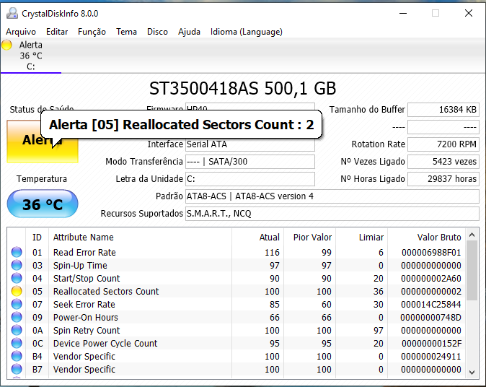Select the Seek Error Rate attribute name
Image resolution: width=486 pixels, height=387 pixels.
(84, 305)
